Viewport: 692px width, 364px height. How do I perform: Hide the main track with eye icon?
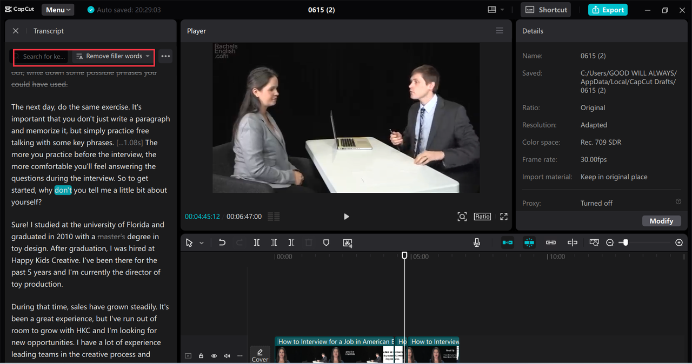pos(214,356)
